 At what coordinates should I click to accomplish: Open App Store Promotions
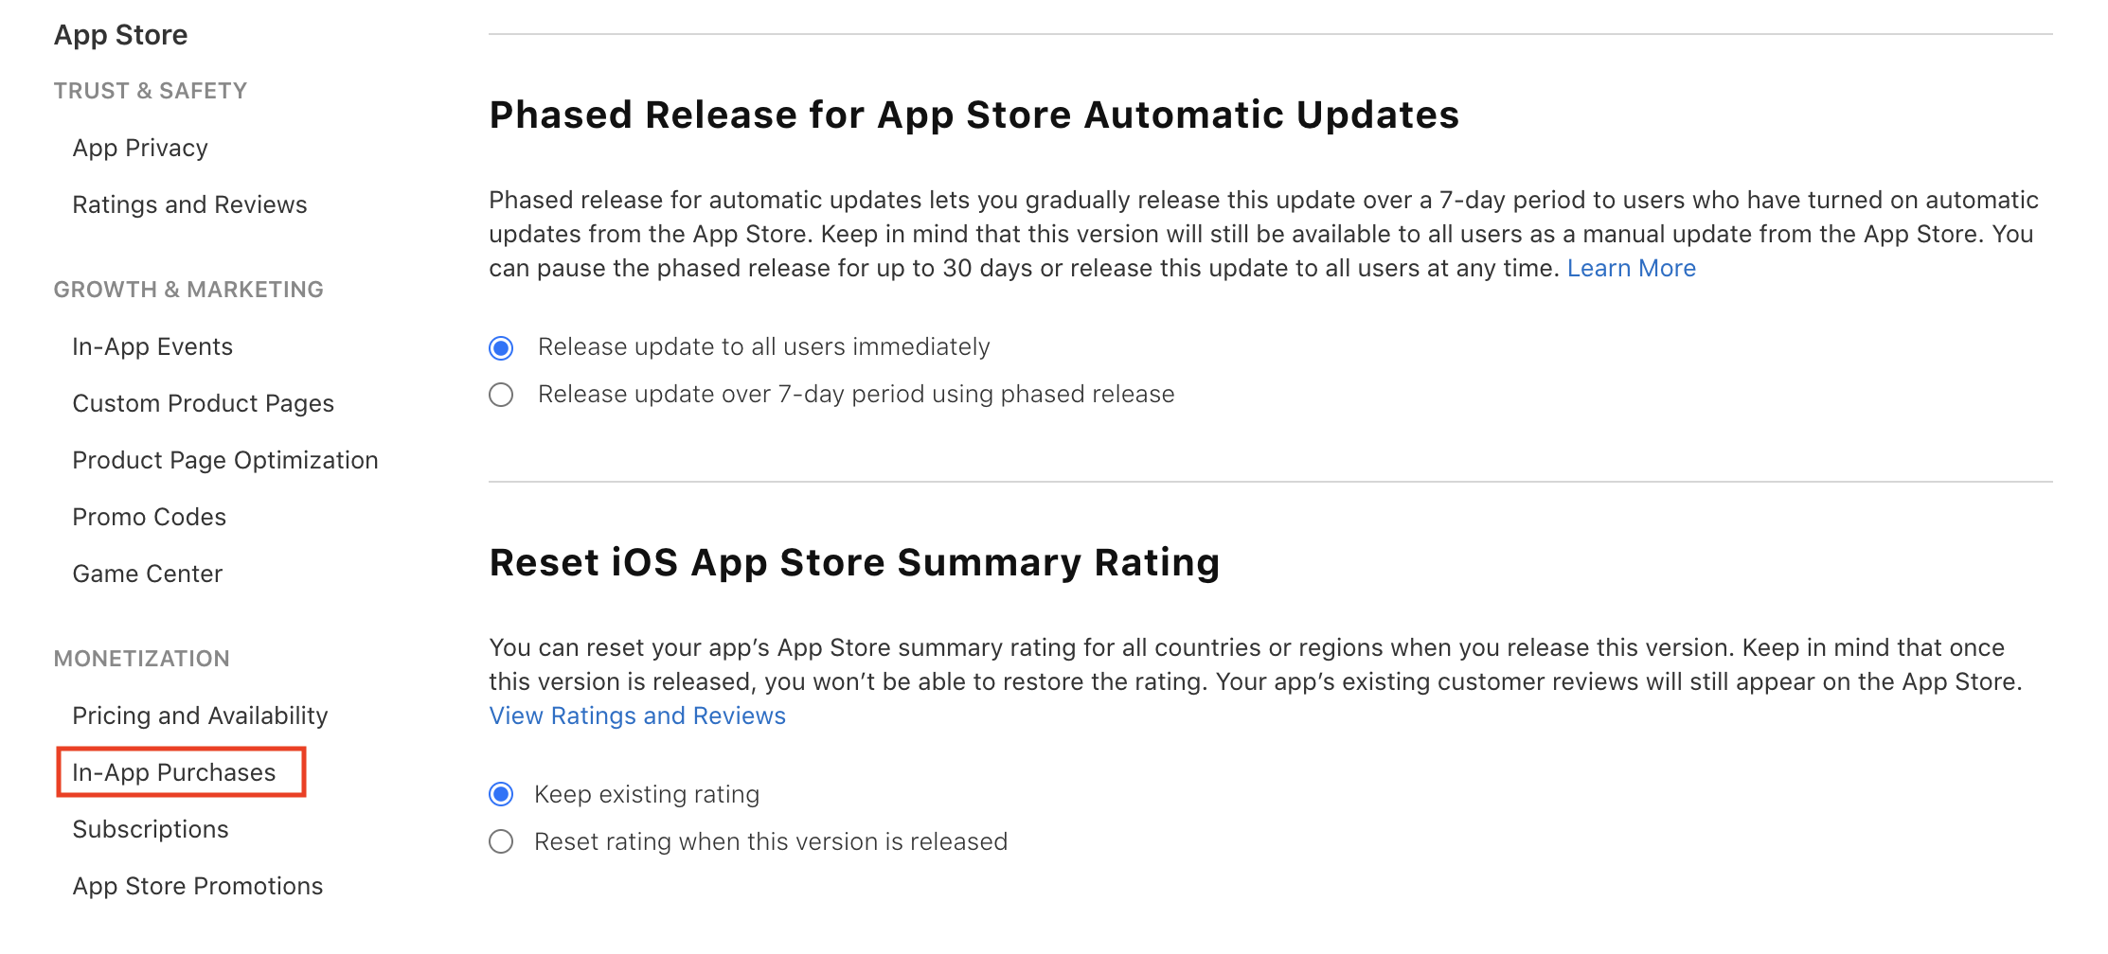pyautogui.click(x=198, y=886)
